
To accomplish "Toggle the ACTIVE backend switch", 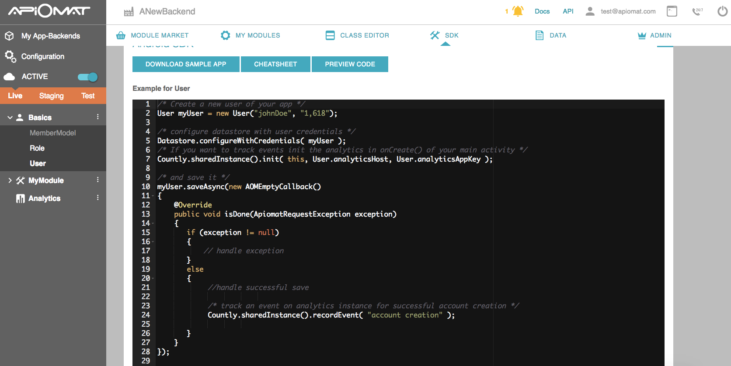I will coord(87,77).
